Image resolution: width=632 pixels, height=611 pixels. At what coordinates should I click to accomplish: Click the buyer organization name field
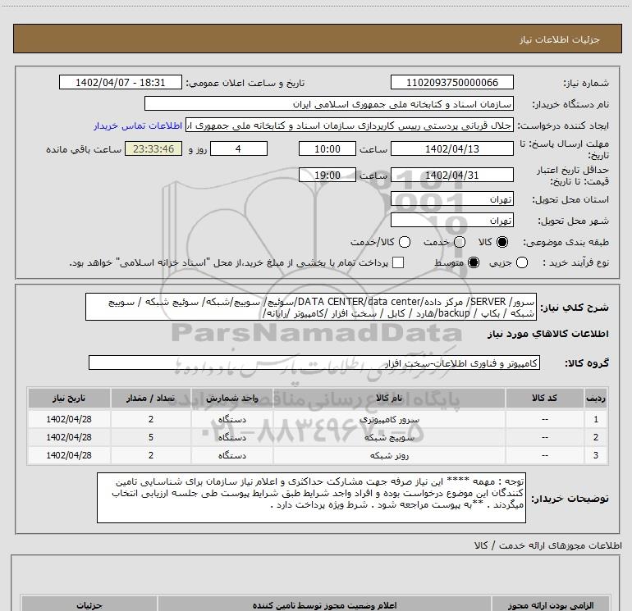coord(329,103)
